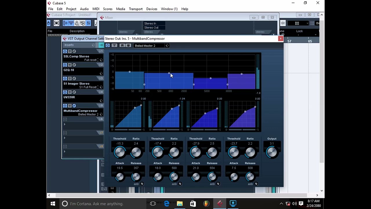
Task: Toggle the compressor window's bypass-effect button
Action: tap(114, 46)
